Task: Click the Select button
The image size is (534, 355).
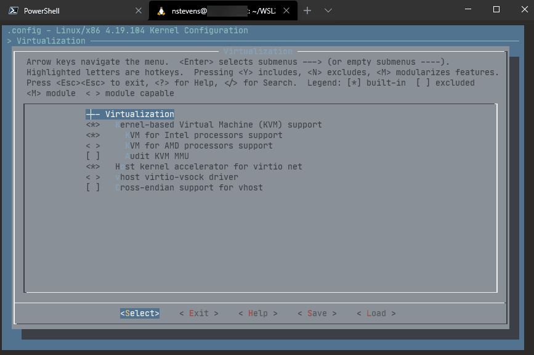Action: tap(140, 314)
